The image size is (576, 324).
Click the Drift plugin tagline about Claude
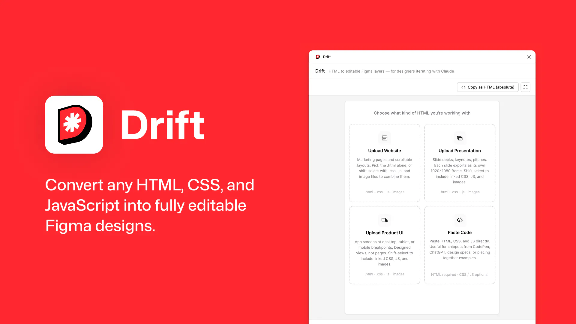tap(391, 71)
